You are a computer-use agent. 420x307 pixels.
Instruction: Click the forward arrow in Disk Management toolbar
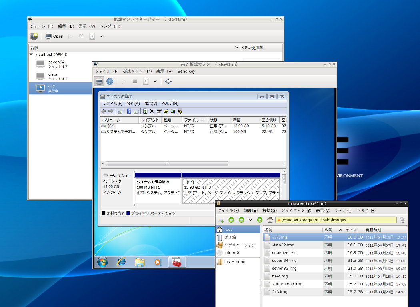point(111,111)
